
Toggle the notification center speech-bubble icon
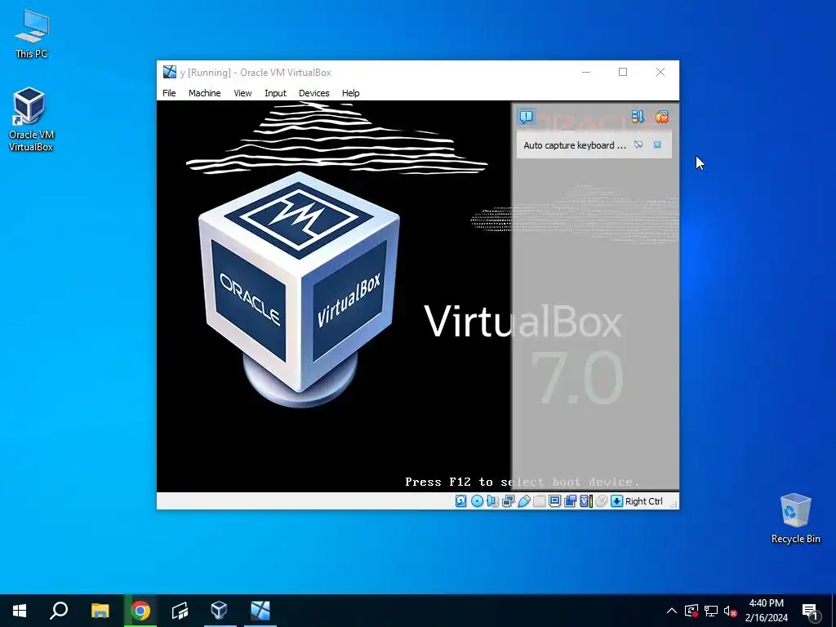(x=527, y=117)
